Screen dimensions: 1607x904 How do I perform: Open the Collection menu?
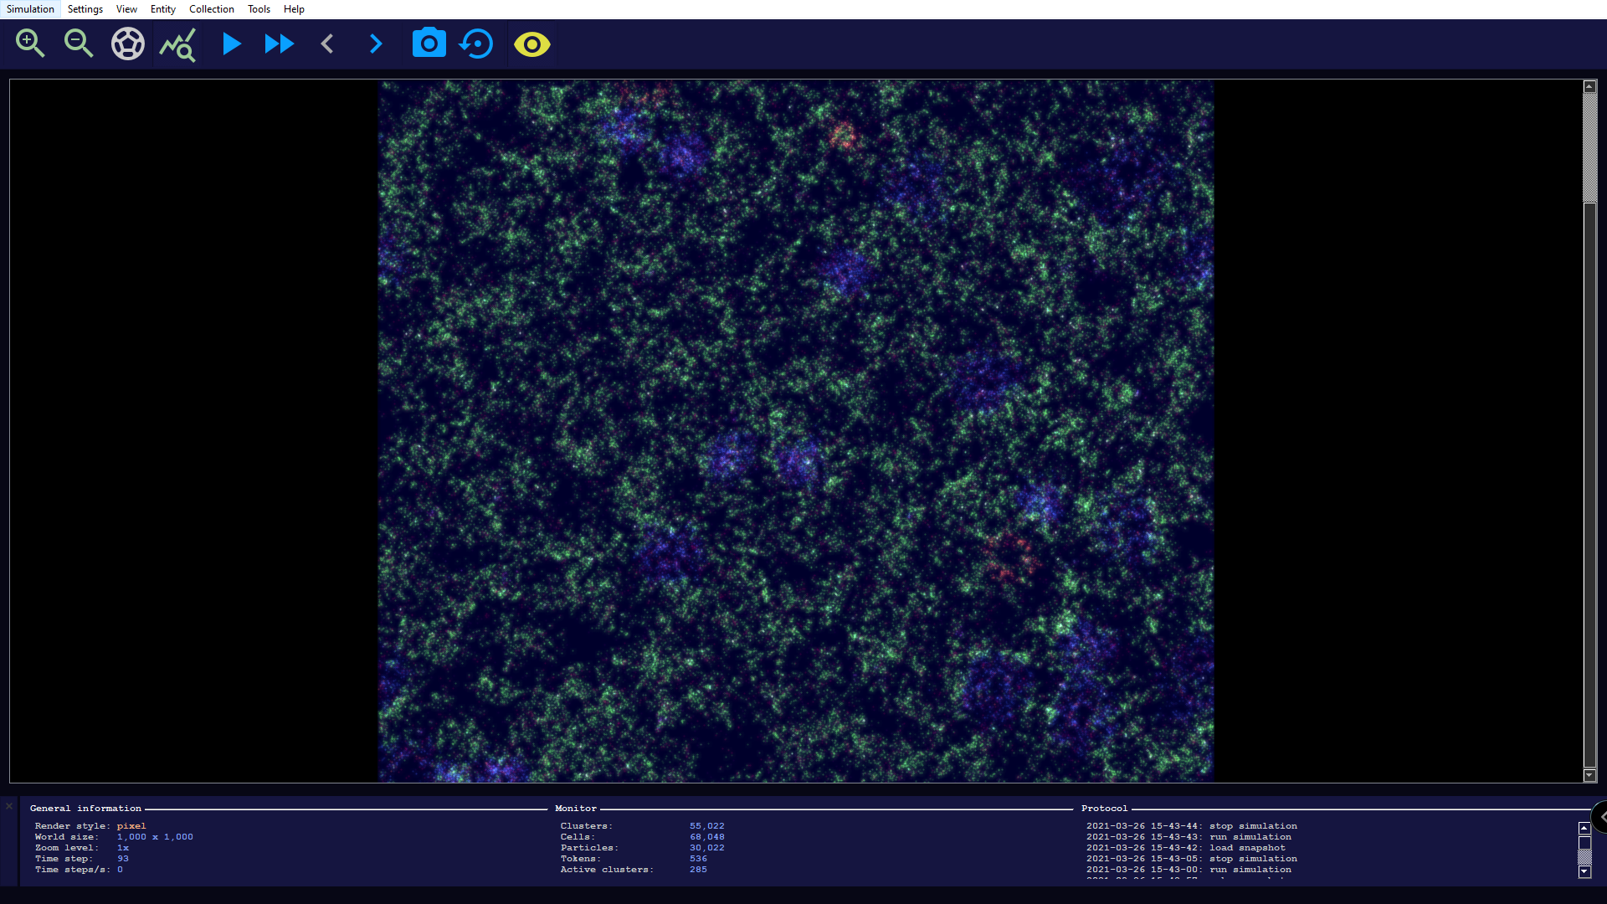click(211, 9)
